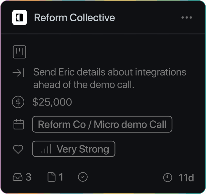This screenshot has height=194, width=206.
Task: Toggle the circled checkmark task icon
Action: pyautogui.click(x=83, y=177)
